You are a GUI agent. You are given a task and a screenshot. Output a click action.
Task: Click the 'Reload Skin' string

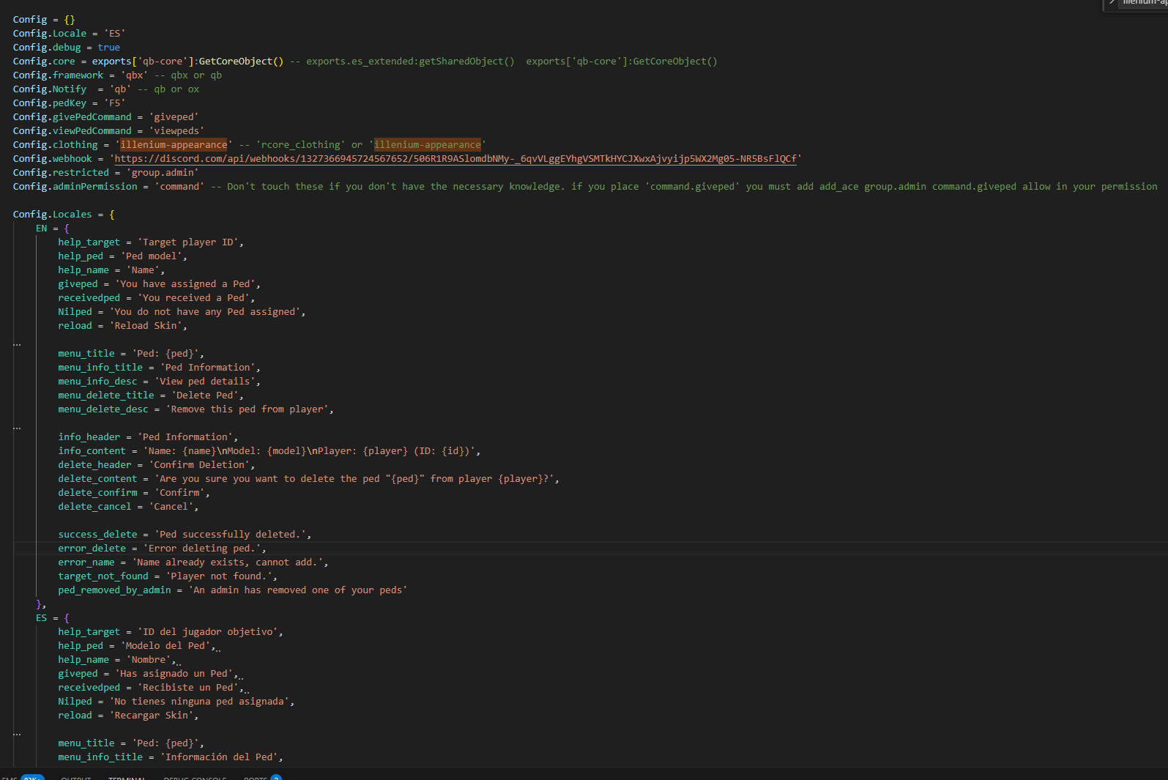pos(145,326)
